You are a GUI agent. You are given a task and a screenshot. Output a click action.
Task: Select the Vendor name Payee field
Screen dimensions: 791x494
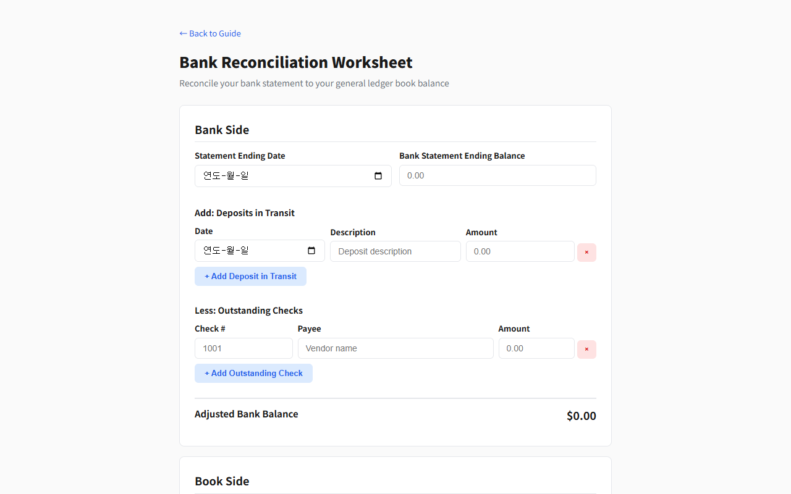pyautogui.click(x=395, y=348)
